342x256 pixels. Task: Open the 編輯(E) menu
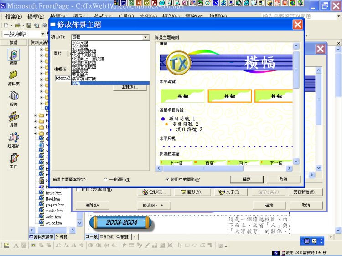tap(36, 16)
